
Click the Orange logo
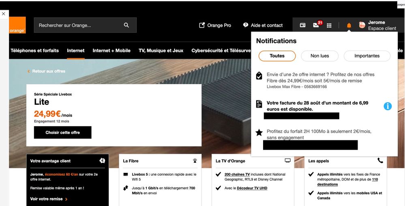tap(17, 25)
